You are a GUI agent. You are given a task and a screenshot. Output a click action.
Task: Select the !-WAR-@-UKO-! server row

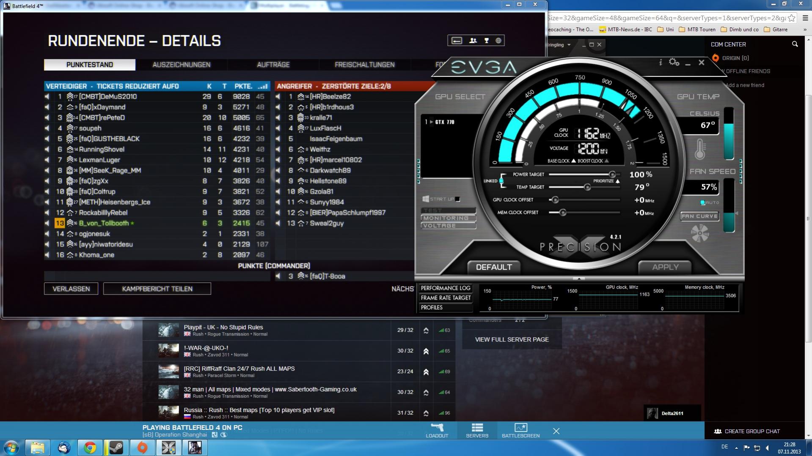coord(299,351)
